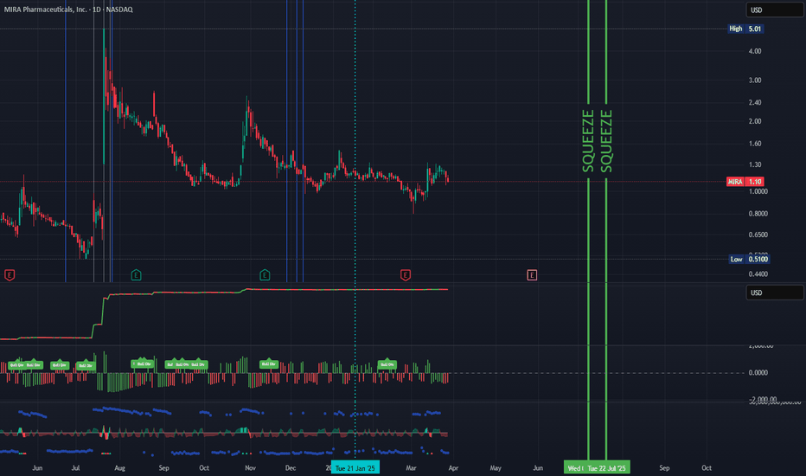Viewport: 806px width, 476px height.
Task: Select the lone blue vertical line in late June
Action: 66,141
